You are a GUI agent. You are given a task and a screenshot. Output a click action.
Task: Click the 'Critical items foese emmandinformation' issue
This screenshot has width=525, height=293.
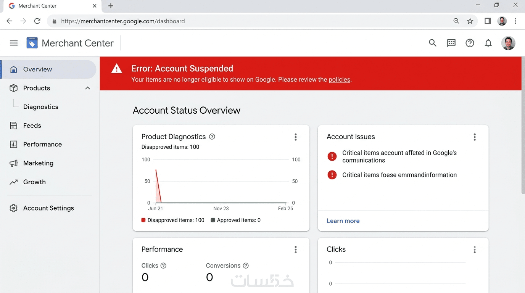tap(399, 175)
